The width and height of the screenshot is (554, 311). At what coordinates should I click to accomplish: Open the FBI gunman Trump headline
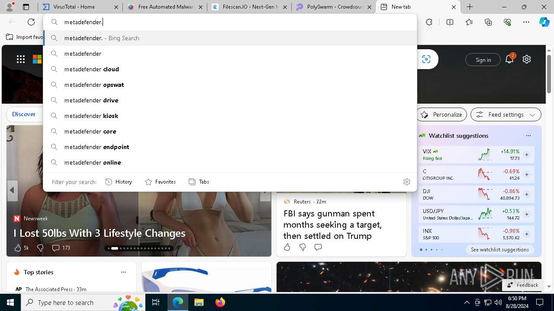pyautogui.click(x=332, y=225)
